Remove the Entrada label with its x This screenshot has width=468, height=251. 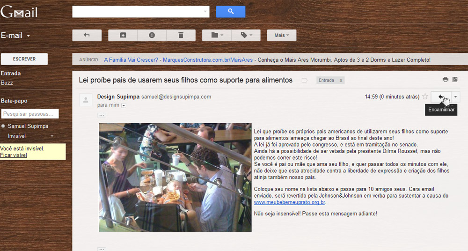click(341, 80)
